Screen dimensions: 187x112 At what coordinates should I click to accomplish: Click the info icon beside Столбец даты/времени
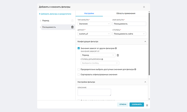102,59
